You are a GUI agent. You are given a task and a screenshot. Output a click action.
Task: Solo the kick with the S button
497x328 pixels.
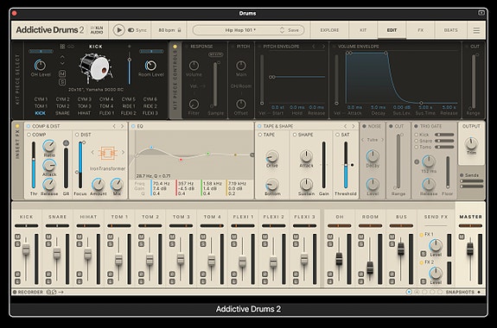62,82
